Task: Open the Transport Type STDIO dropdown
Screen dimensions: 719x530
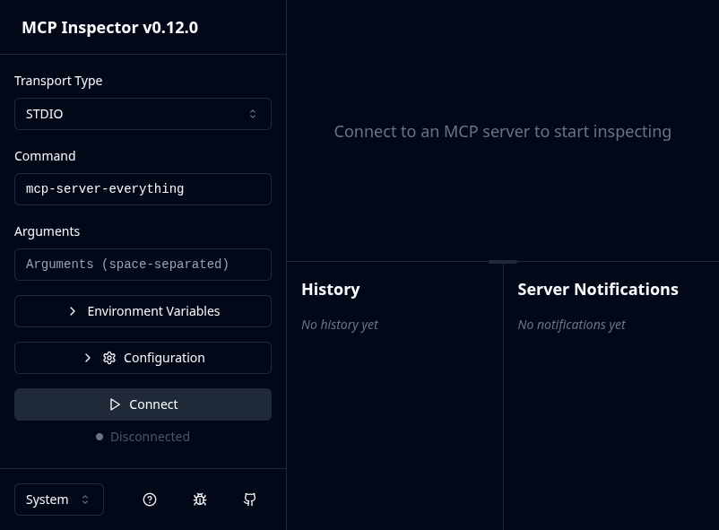Action: [x=143, y=114]
